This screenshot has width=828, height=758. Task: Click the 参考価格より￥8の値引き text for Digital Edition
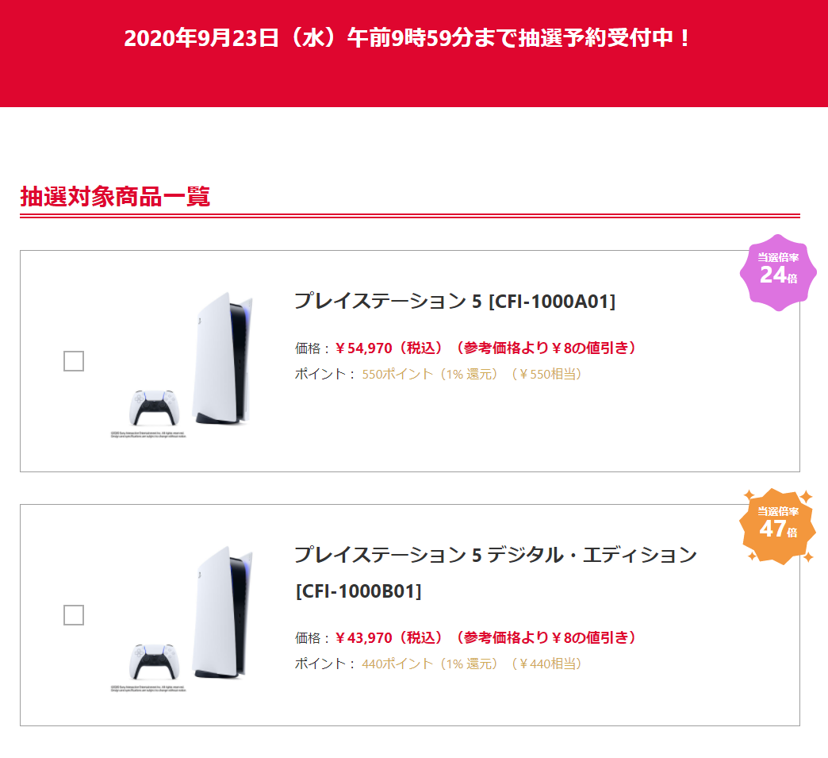tap(546, 637)
